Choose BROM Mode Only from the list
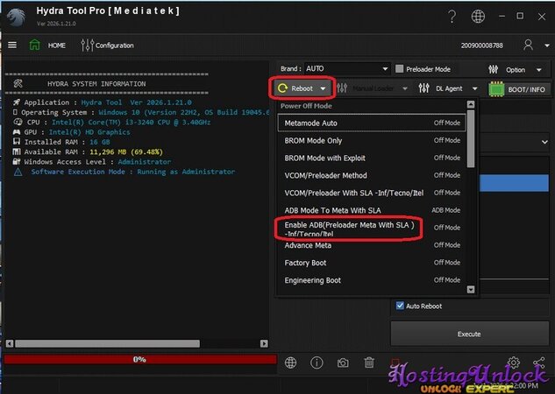555x394 pixels. (313, 141)
